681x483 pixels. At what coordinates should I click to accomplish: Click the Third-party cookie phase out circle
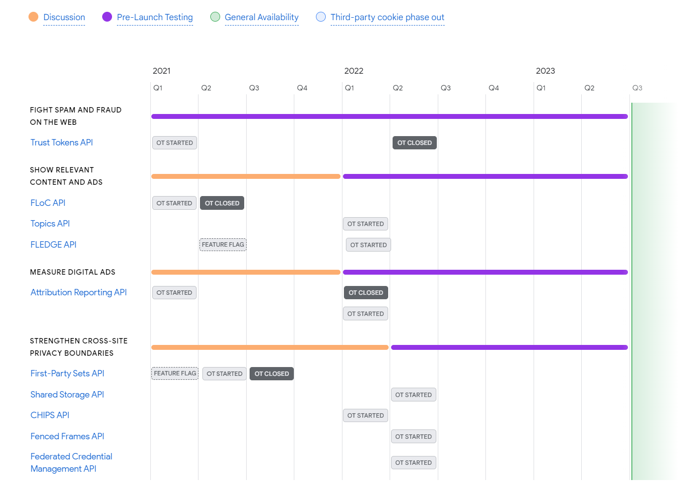321,17
